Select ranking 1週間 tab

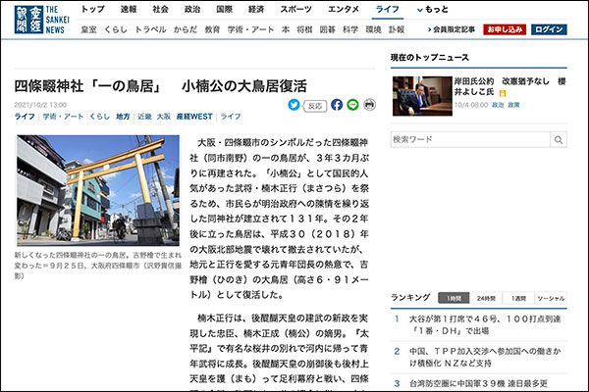pos(518,298)
